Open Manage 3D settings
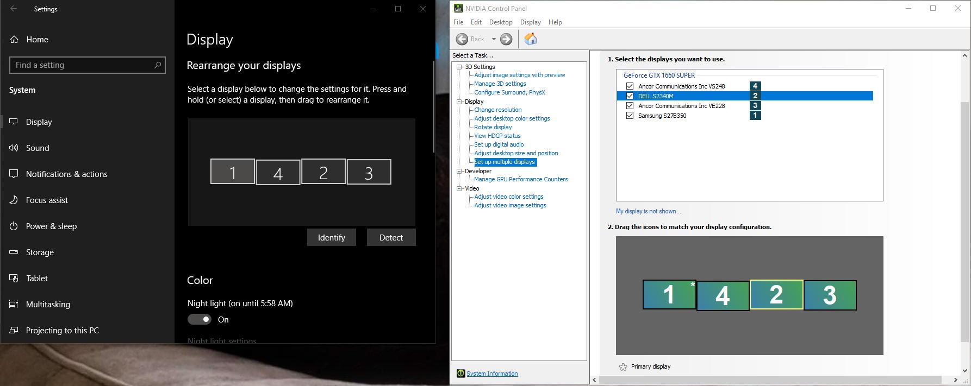Screen dimensions: 971x386 coord(500,84)
